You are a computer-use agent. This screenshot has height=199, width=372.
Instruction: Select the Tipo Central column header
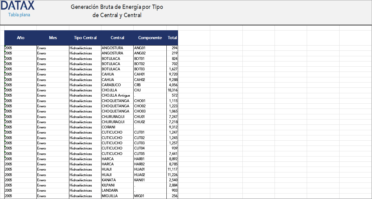(x=85, y=38)
